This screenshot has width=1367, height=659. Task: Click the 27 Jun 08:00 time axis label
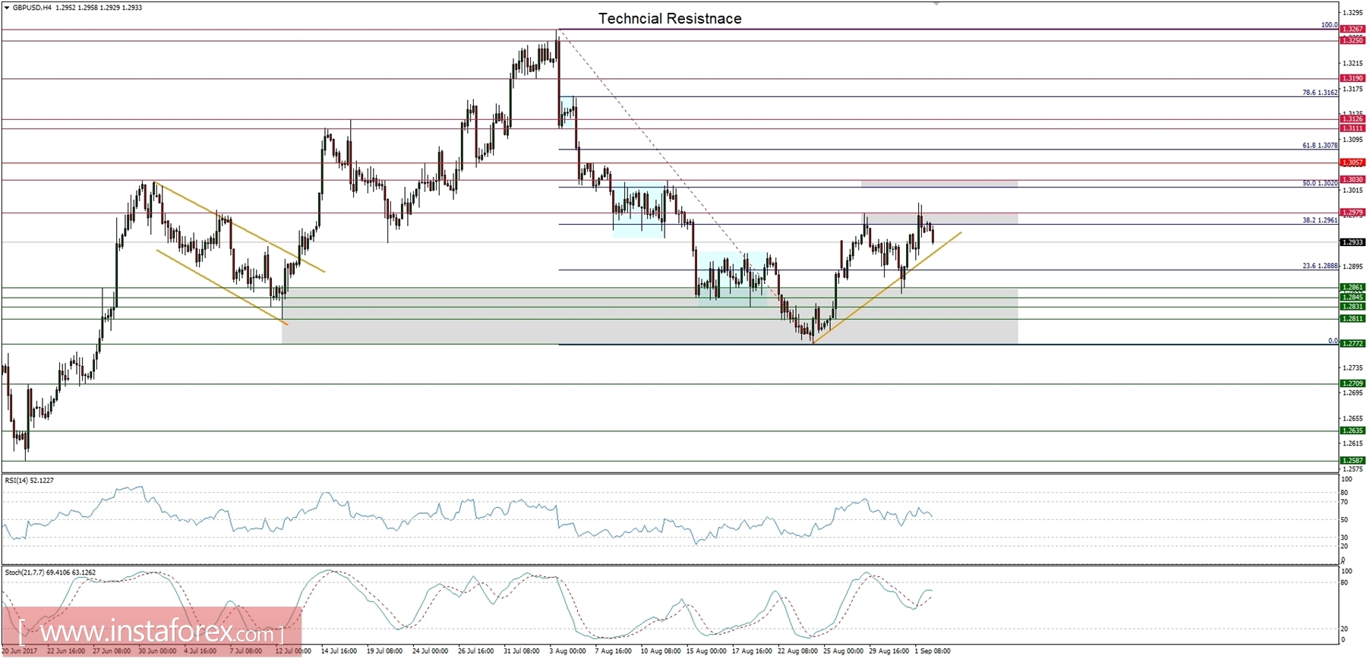click(112, 651)
